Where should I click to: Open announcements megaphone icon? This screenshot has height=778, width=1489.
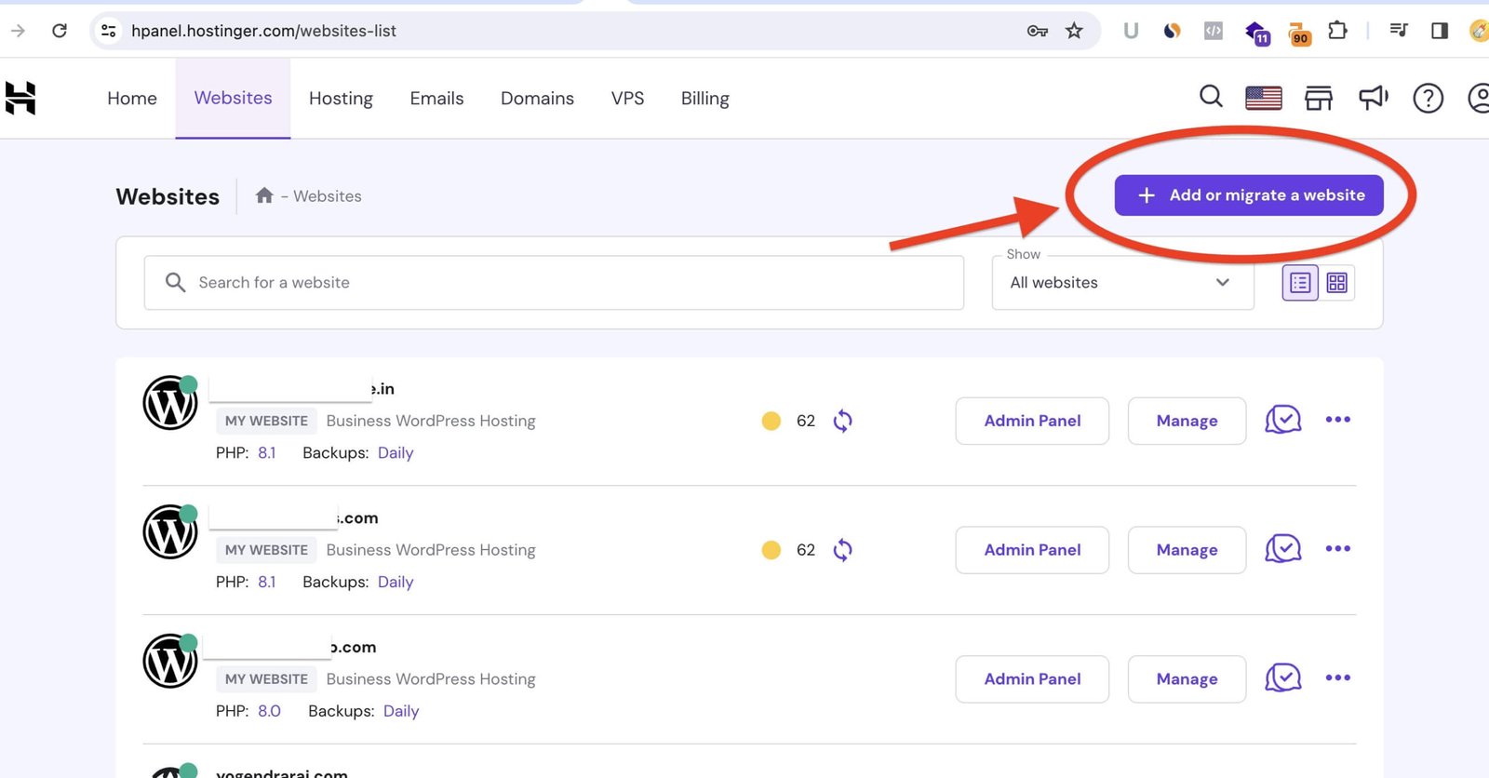(1374, 97)
